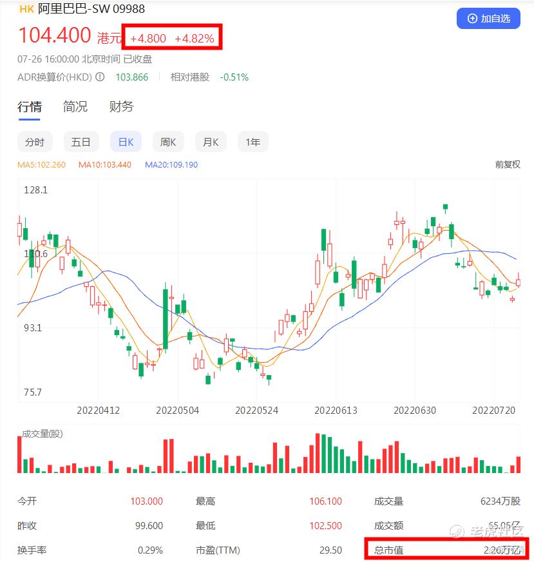Click the current price 104.400

pyautogui.click(x=55, y=35)
